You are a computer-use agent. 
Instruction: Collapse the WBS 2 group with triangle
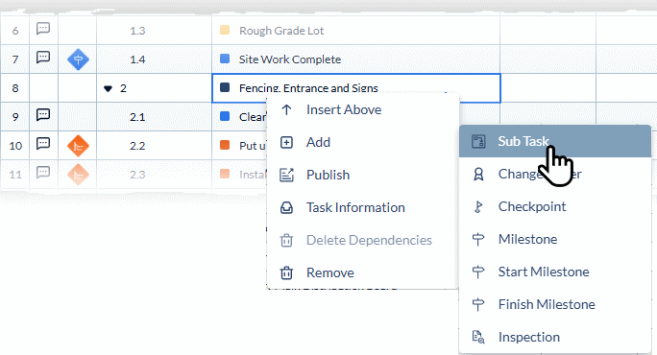point(108,88)
